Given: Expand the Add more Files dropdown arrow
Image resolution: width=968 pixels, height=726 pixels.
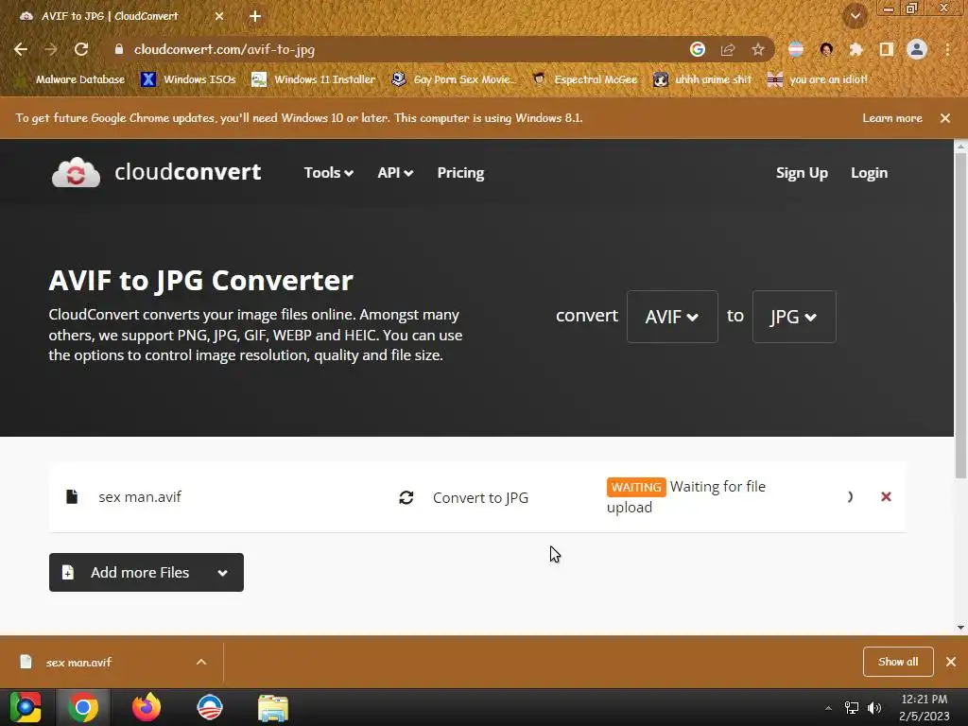Looking at the screenshot, I should 223,573.
